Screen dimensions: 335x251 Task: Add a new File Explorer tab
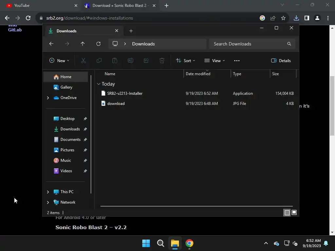(131, 31)
